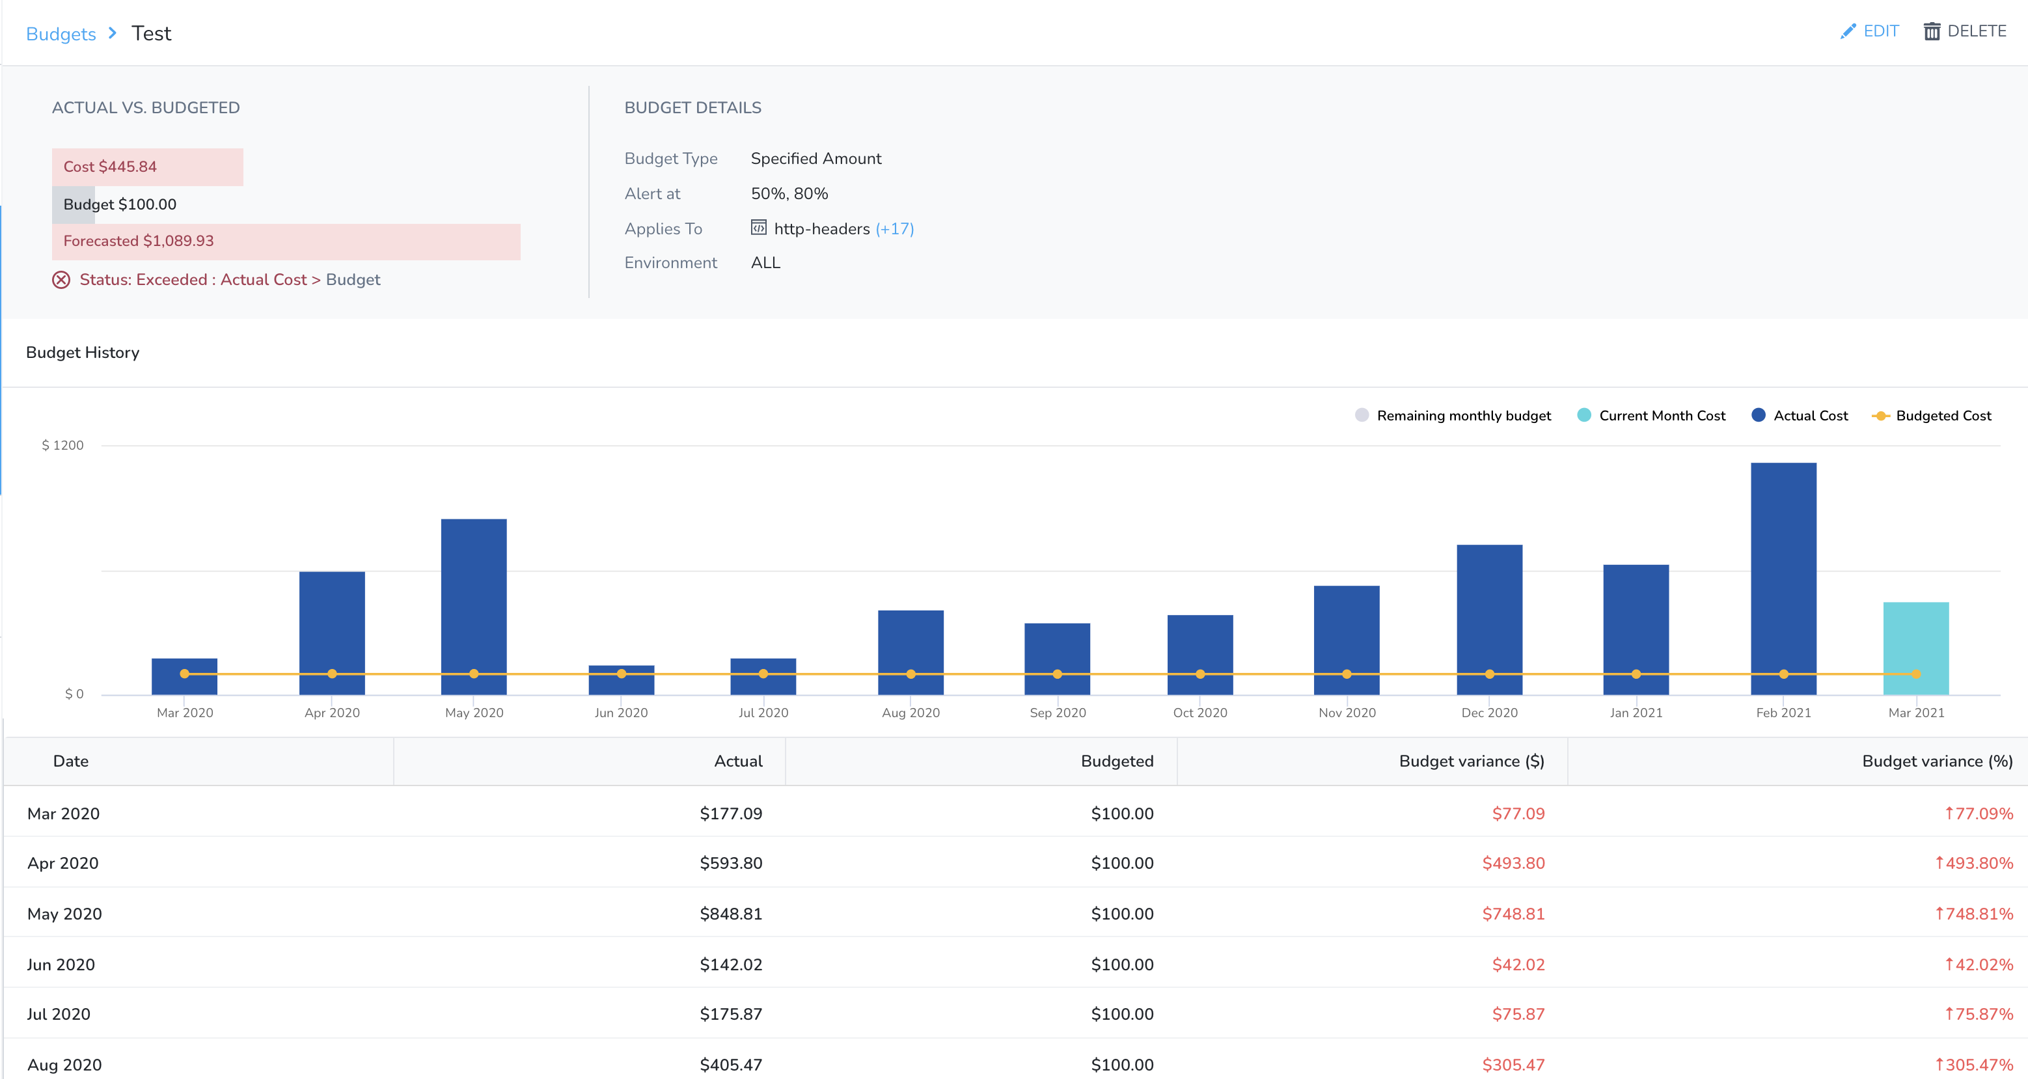
Task: Click the exceeded status error icon
Action: tap(61, 279)
